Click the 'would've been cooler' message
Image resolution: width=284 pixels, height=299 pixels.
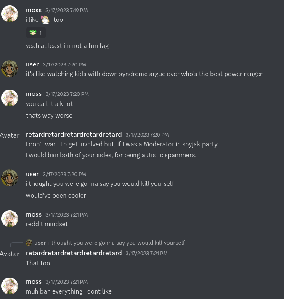(x=56, y=196)
